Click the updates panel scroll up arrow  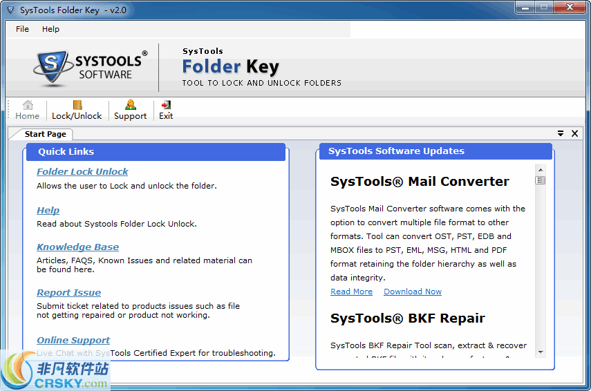(541, 170)
